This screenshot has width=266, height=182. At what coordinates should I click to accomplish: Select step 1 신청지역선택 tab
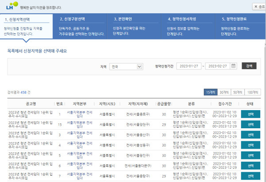pyautogui.click(x=26, y=26)
